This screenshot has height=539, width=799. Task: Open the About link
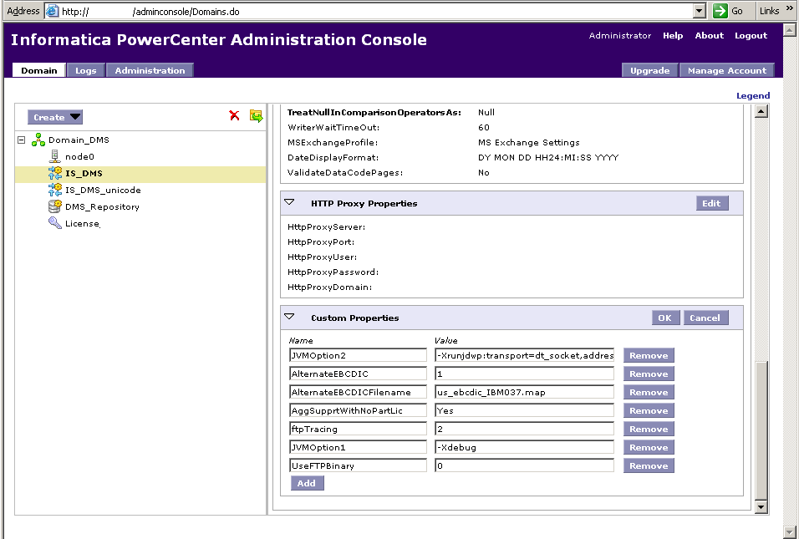coord(710,36)
